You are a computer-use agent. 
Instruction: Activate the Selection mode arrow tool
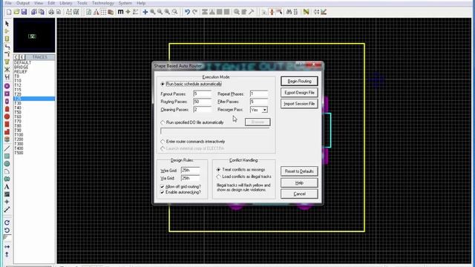coord(7,24)
